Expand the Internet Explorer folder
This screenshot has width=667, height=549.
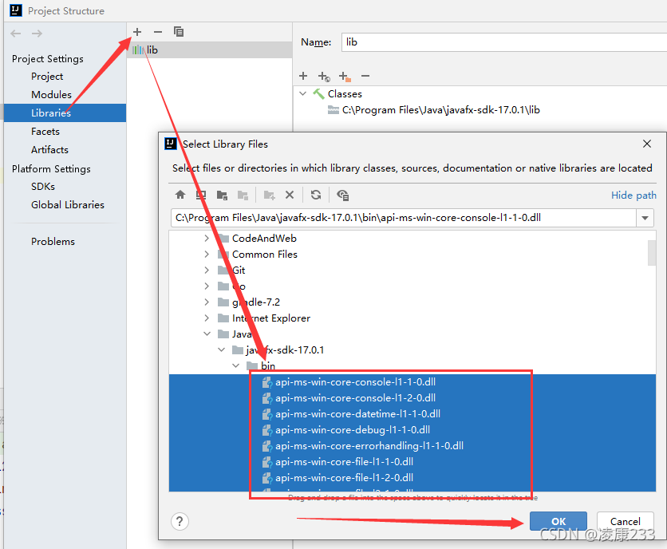click(x=207, y=318)
